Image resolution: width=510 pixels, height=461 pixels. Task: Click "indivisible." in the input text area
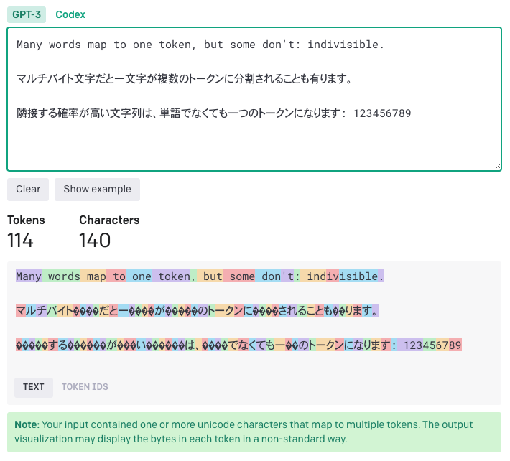click(346, 45)
